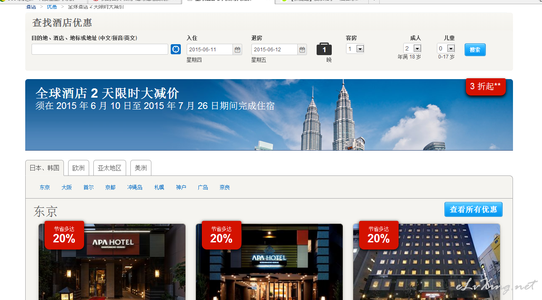Open the 儿童 children dropdown
Screen dimensions: 542x300
click(446, 48)
